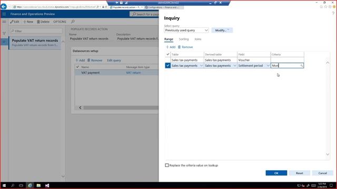Open the hamburger navigation menu icon

pos(4,22)
